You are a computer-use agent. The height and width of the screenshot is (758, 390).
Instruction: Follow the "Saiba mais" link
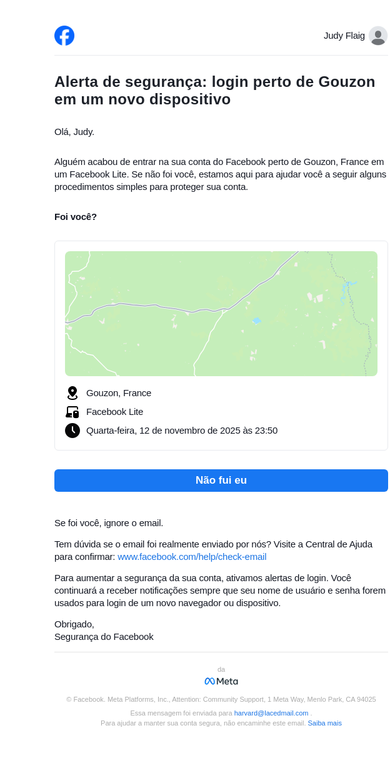tap(324, 723)
